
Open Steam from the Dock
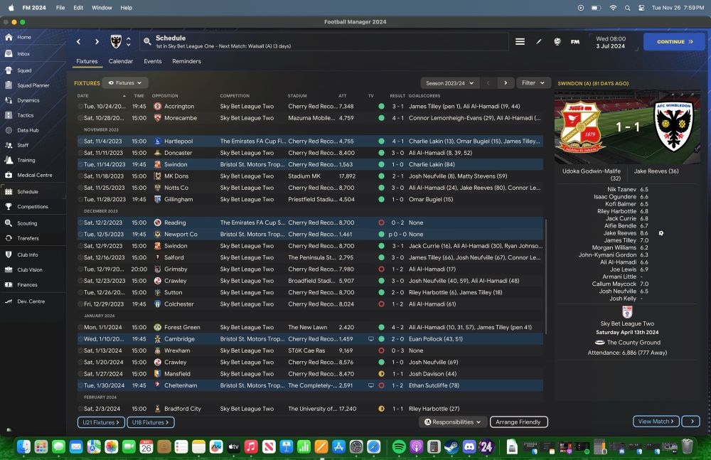[451, 446]
